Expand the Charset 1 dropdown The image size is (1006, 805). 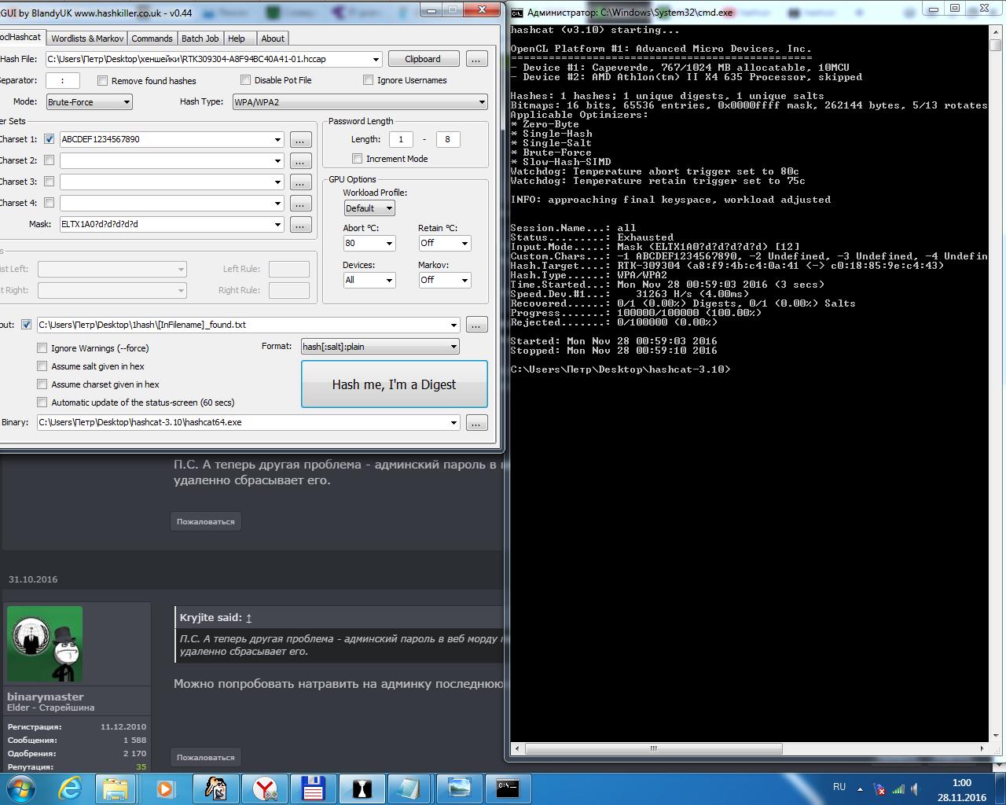click(x=277, y=140)
